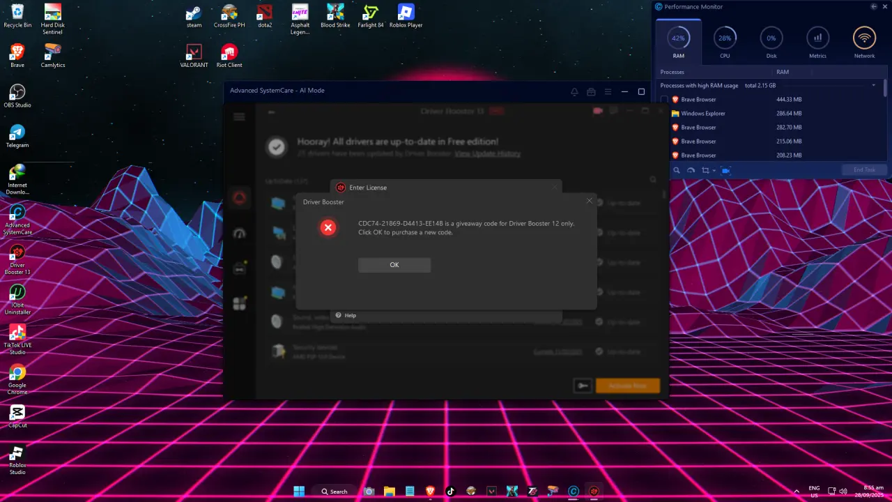Select the Blood Strike desktop icon
This screenshot has height=502, width=892.
[335, 15]
